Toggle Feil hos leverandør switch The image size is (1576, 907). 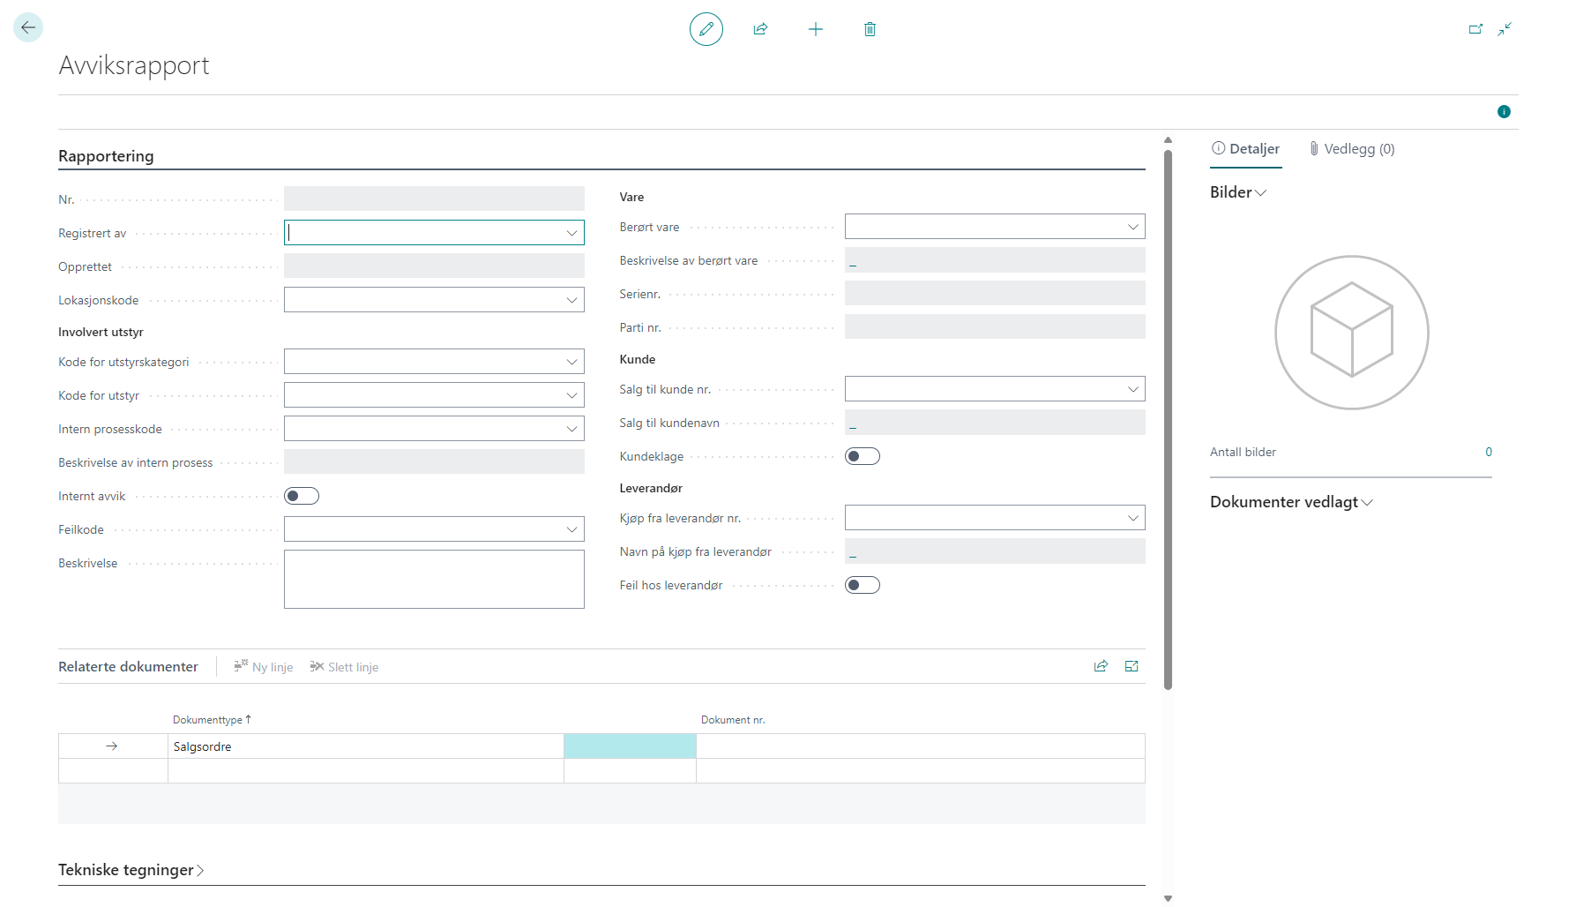click(862, 585)
